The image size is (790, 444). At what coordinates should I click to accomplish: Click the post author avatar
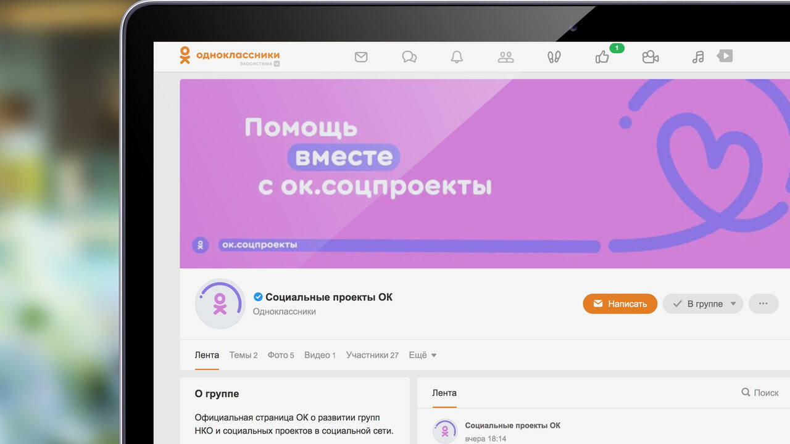(445, 431)
